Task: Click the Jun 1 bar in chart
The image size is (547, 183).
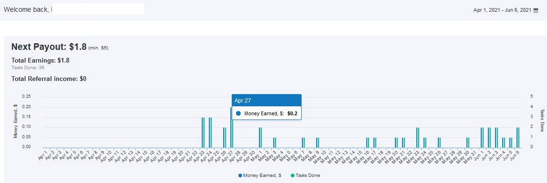Action: [x=482, y=137]
